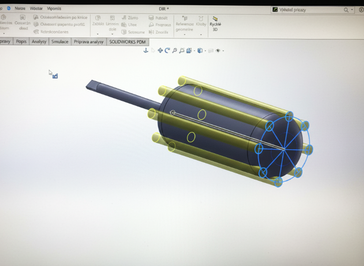Open dropdown arrow next to search magnifier
Viewport: 364px width, 266px height.
pos(352,10)
